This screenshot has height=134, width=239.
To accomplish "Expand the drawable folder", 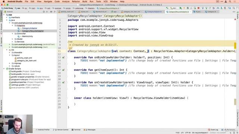I will tap(10, 52).
